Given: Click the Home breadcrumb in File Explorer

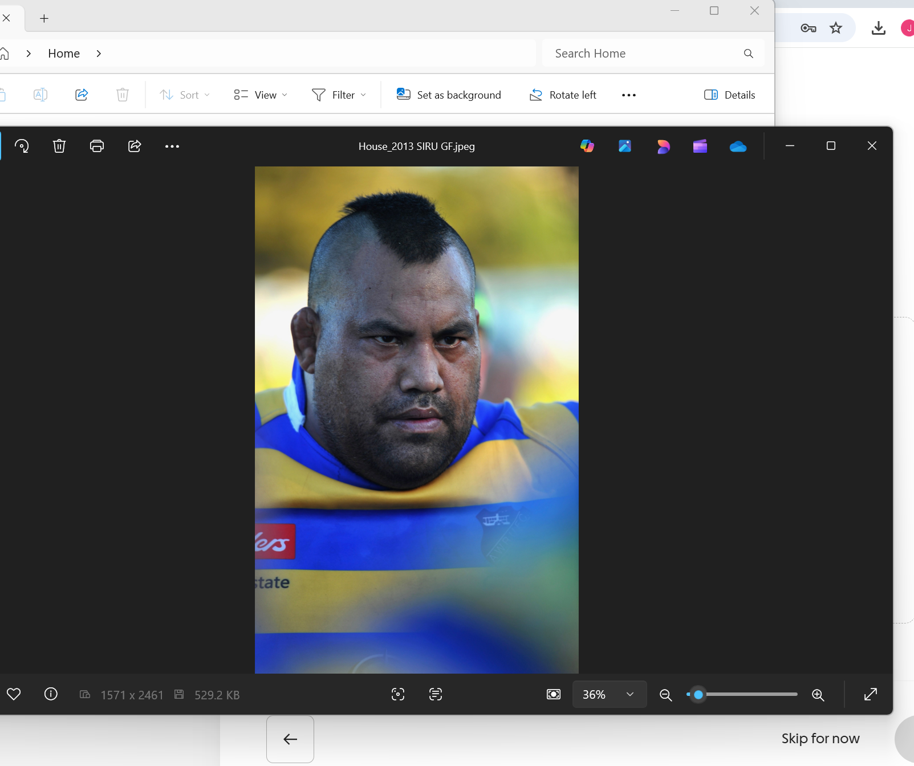Looking at the screenshot, I should coord(63,53).
